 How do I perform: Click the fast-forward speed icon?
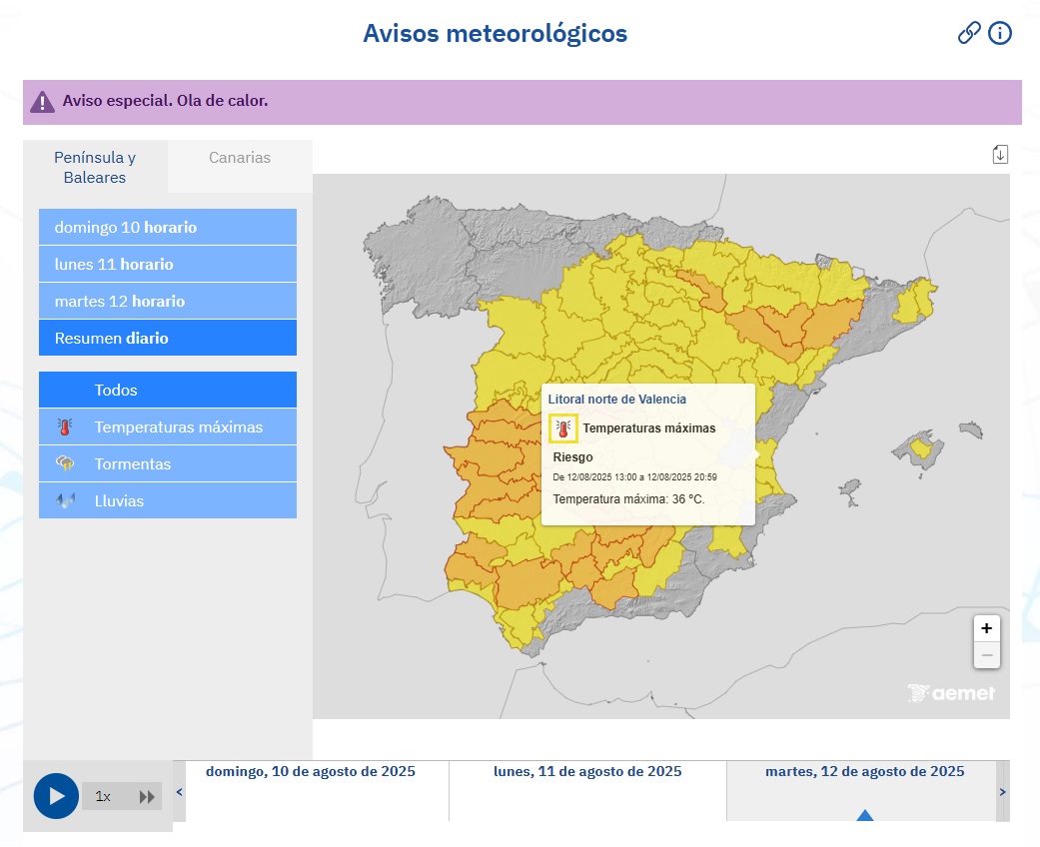[147, 796]
